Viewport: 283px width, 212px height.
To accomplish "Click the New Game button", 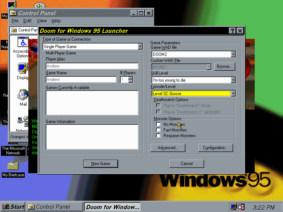I will pyautogui.click(x=100, y=164).
